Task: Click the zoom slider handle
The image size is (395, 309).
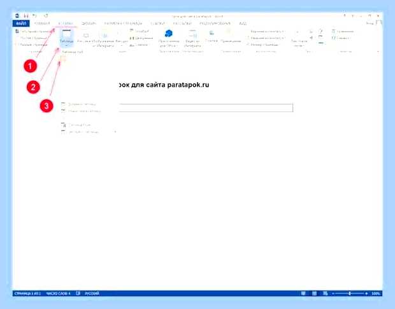Action: pos(350,294)
